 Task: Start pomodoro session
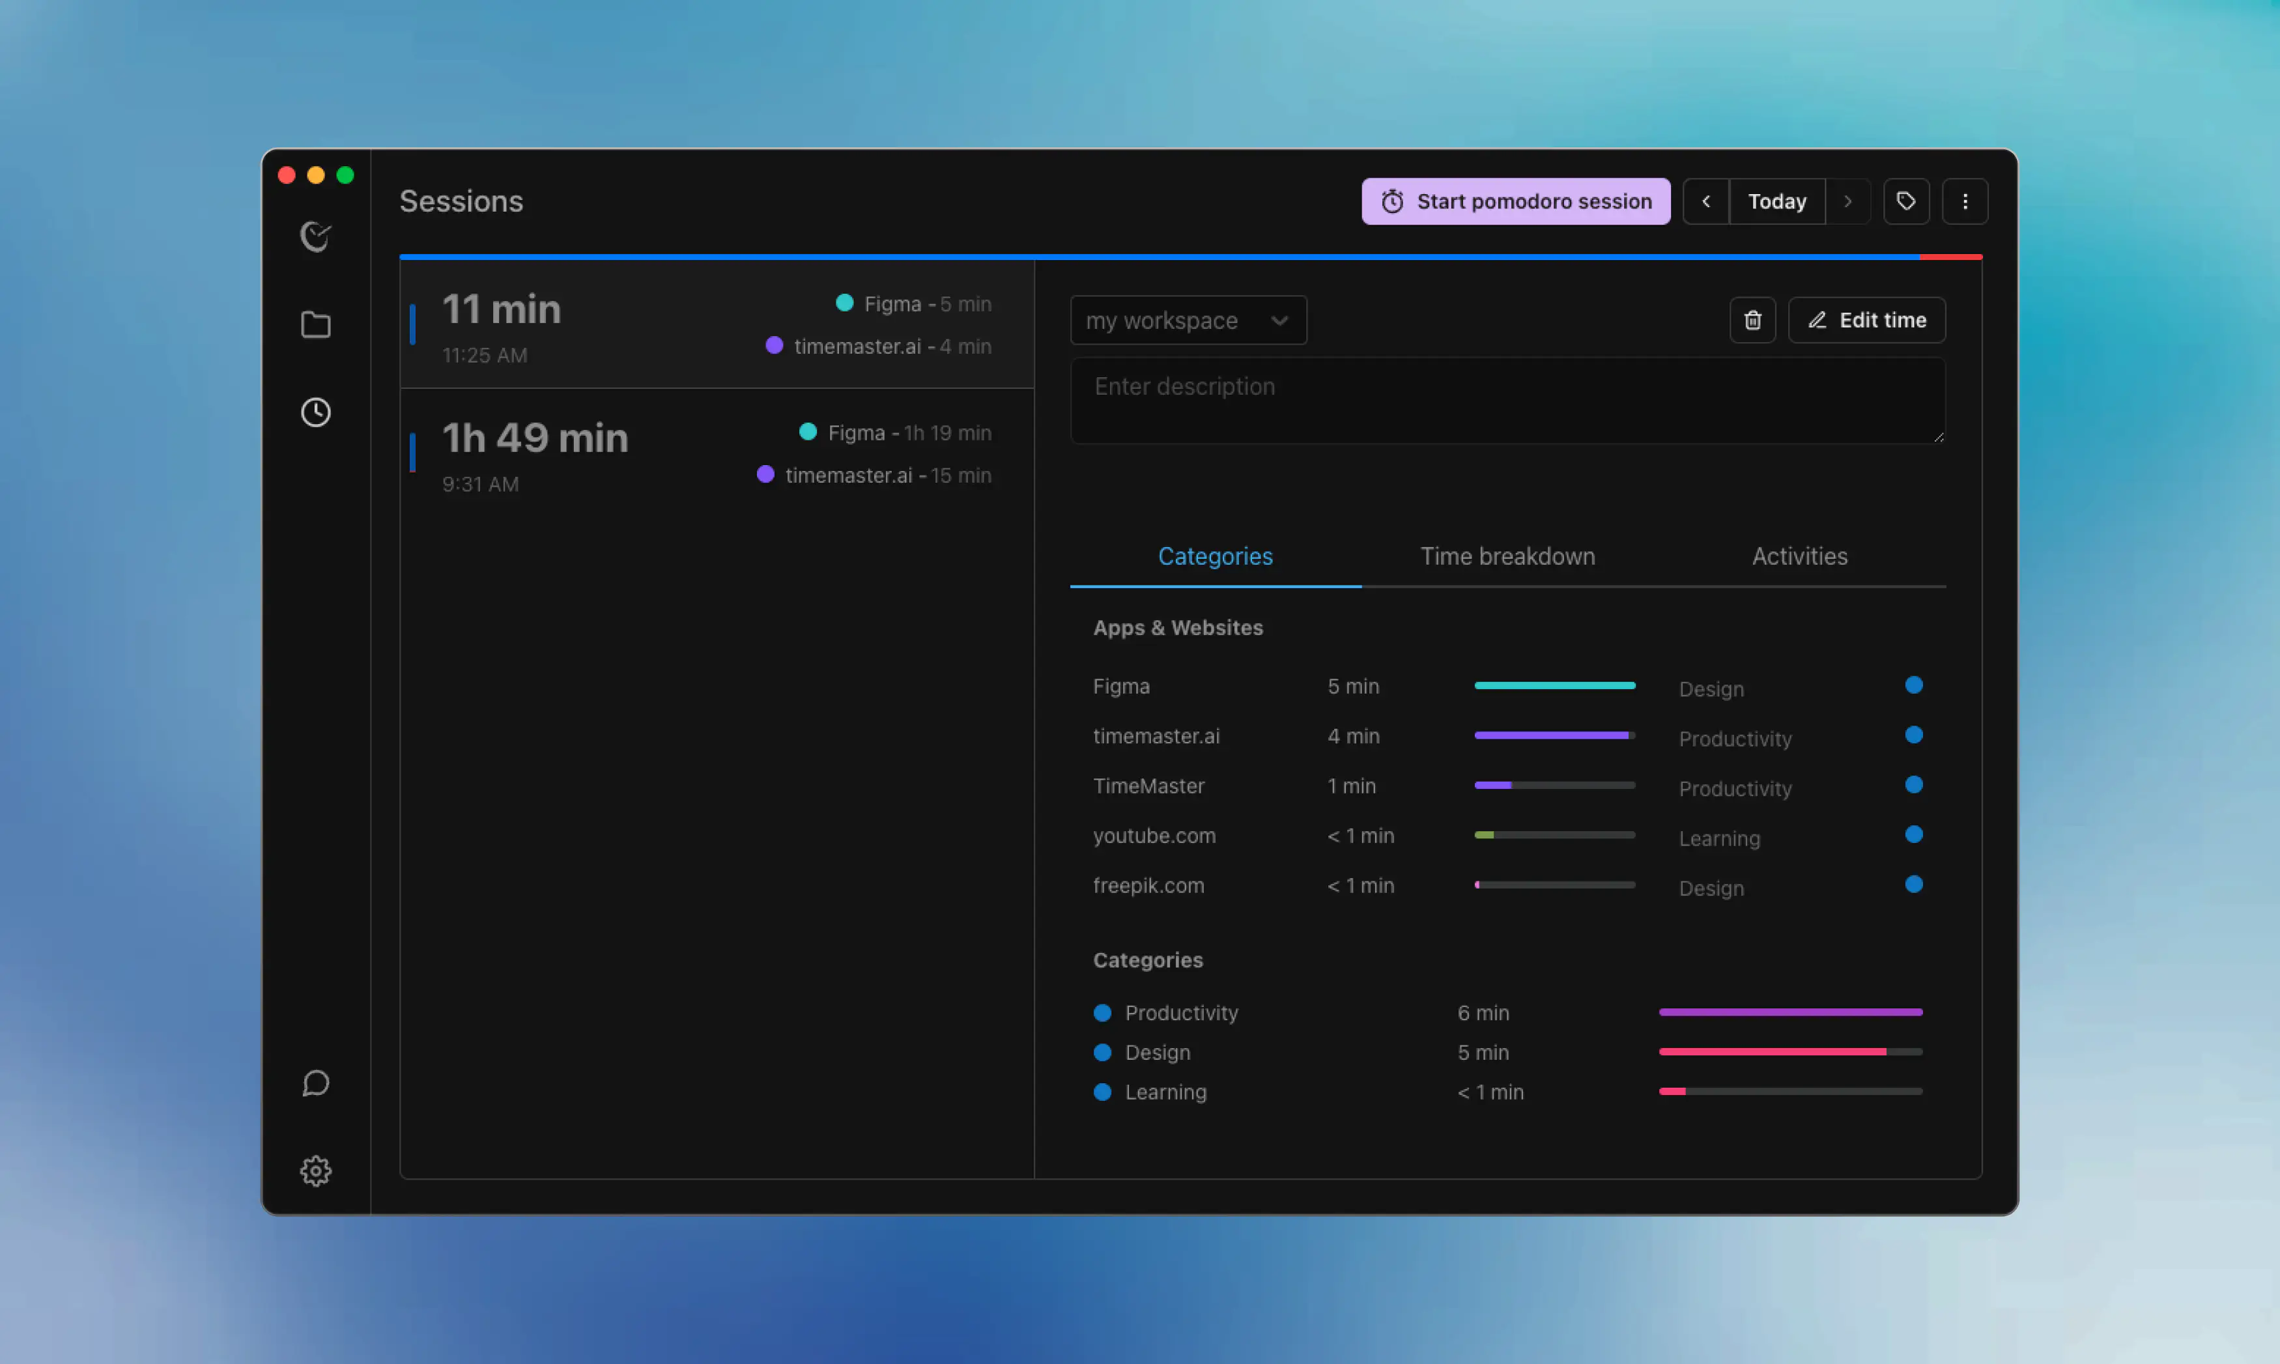[x=1515, y=201]
